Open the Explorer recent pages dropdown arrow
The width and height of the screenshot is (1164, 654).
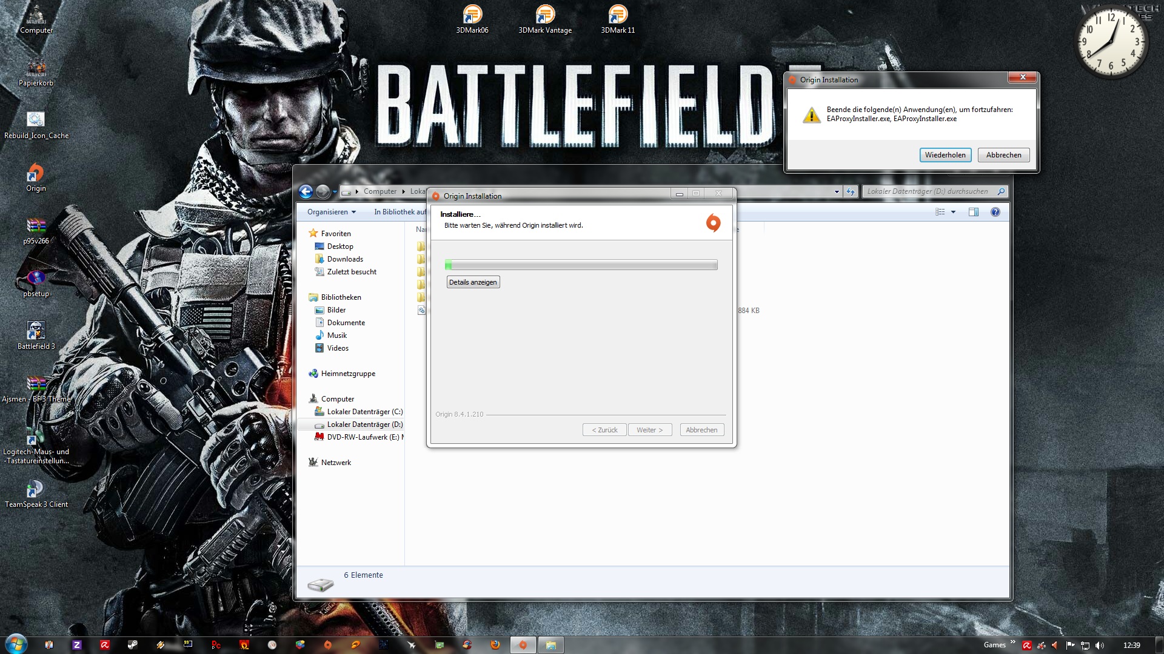pyautogui.click(x=335, y=193)
